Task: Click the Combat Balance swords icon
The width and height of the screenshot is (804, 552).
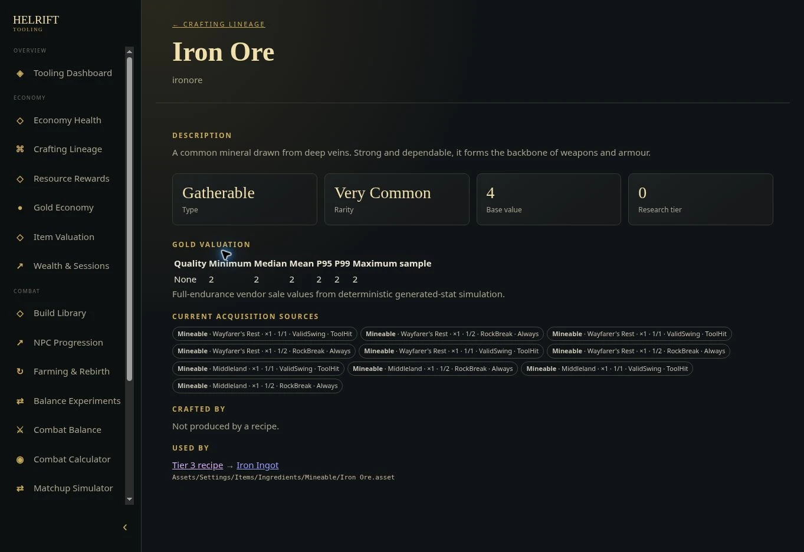Action: click(x=20, y=430)
